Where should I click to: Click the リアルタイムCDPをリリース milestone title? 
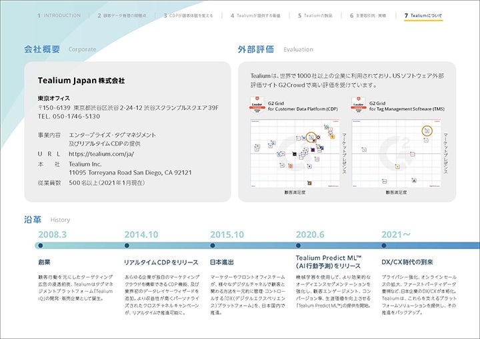coord(161,262)
